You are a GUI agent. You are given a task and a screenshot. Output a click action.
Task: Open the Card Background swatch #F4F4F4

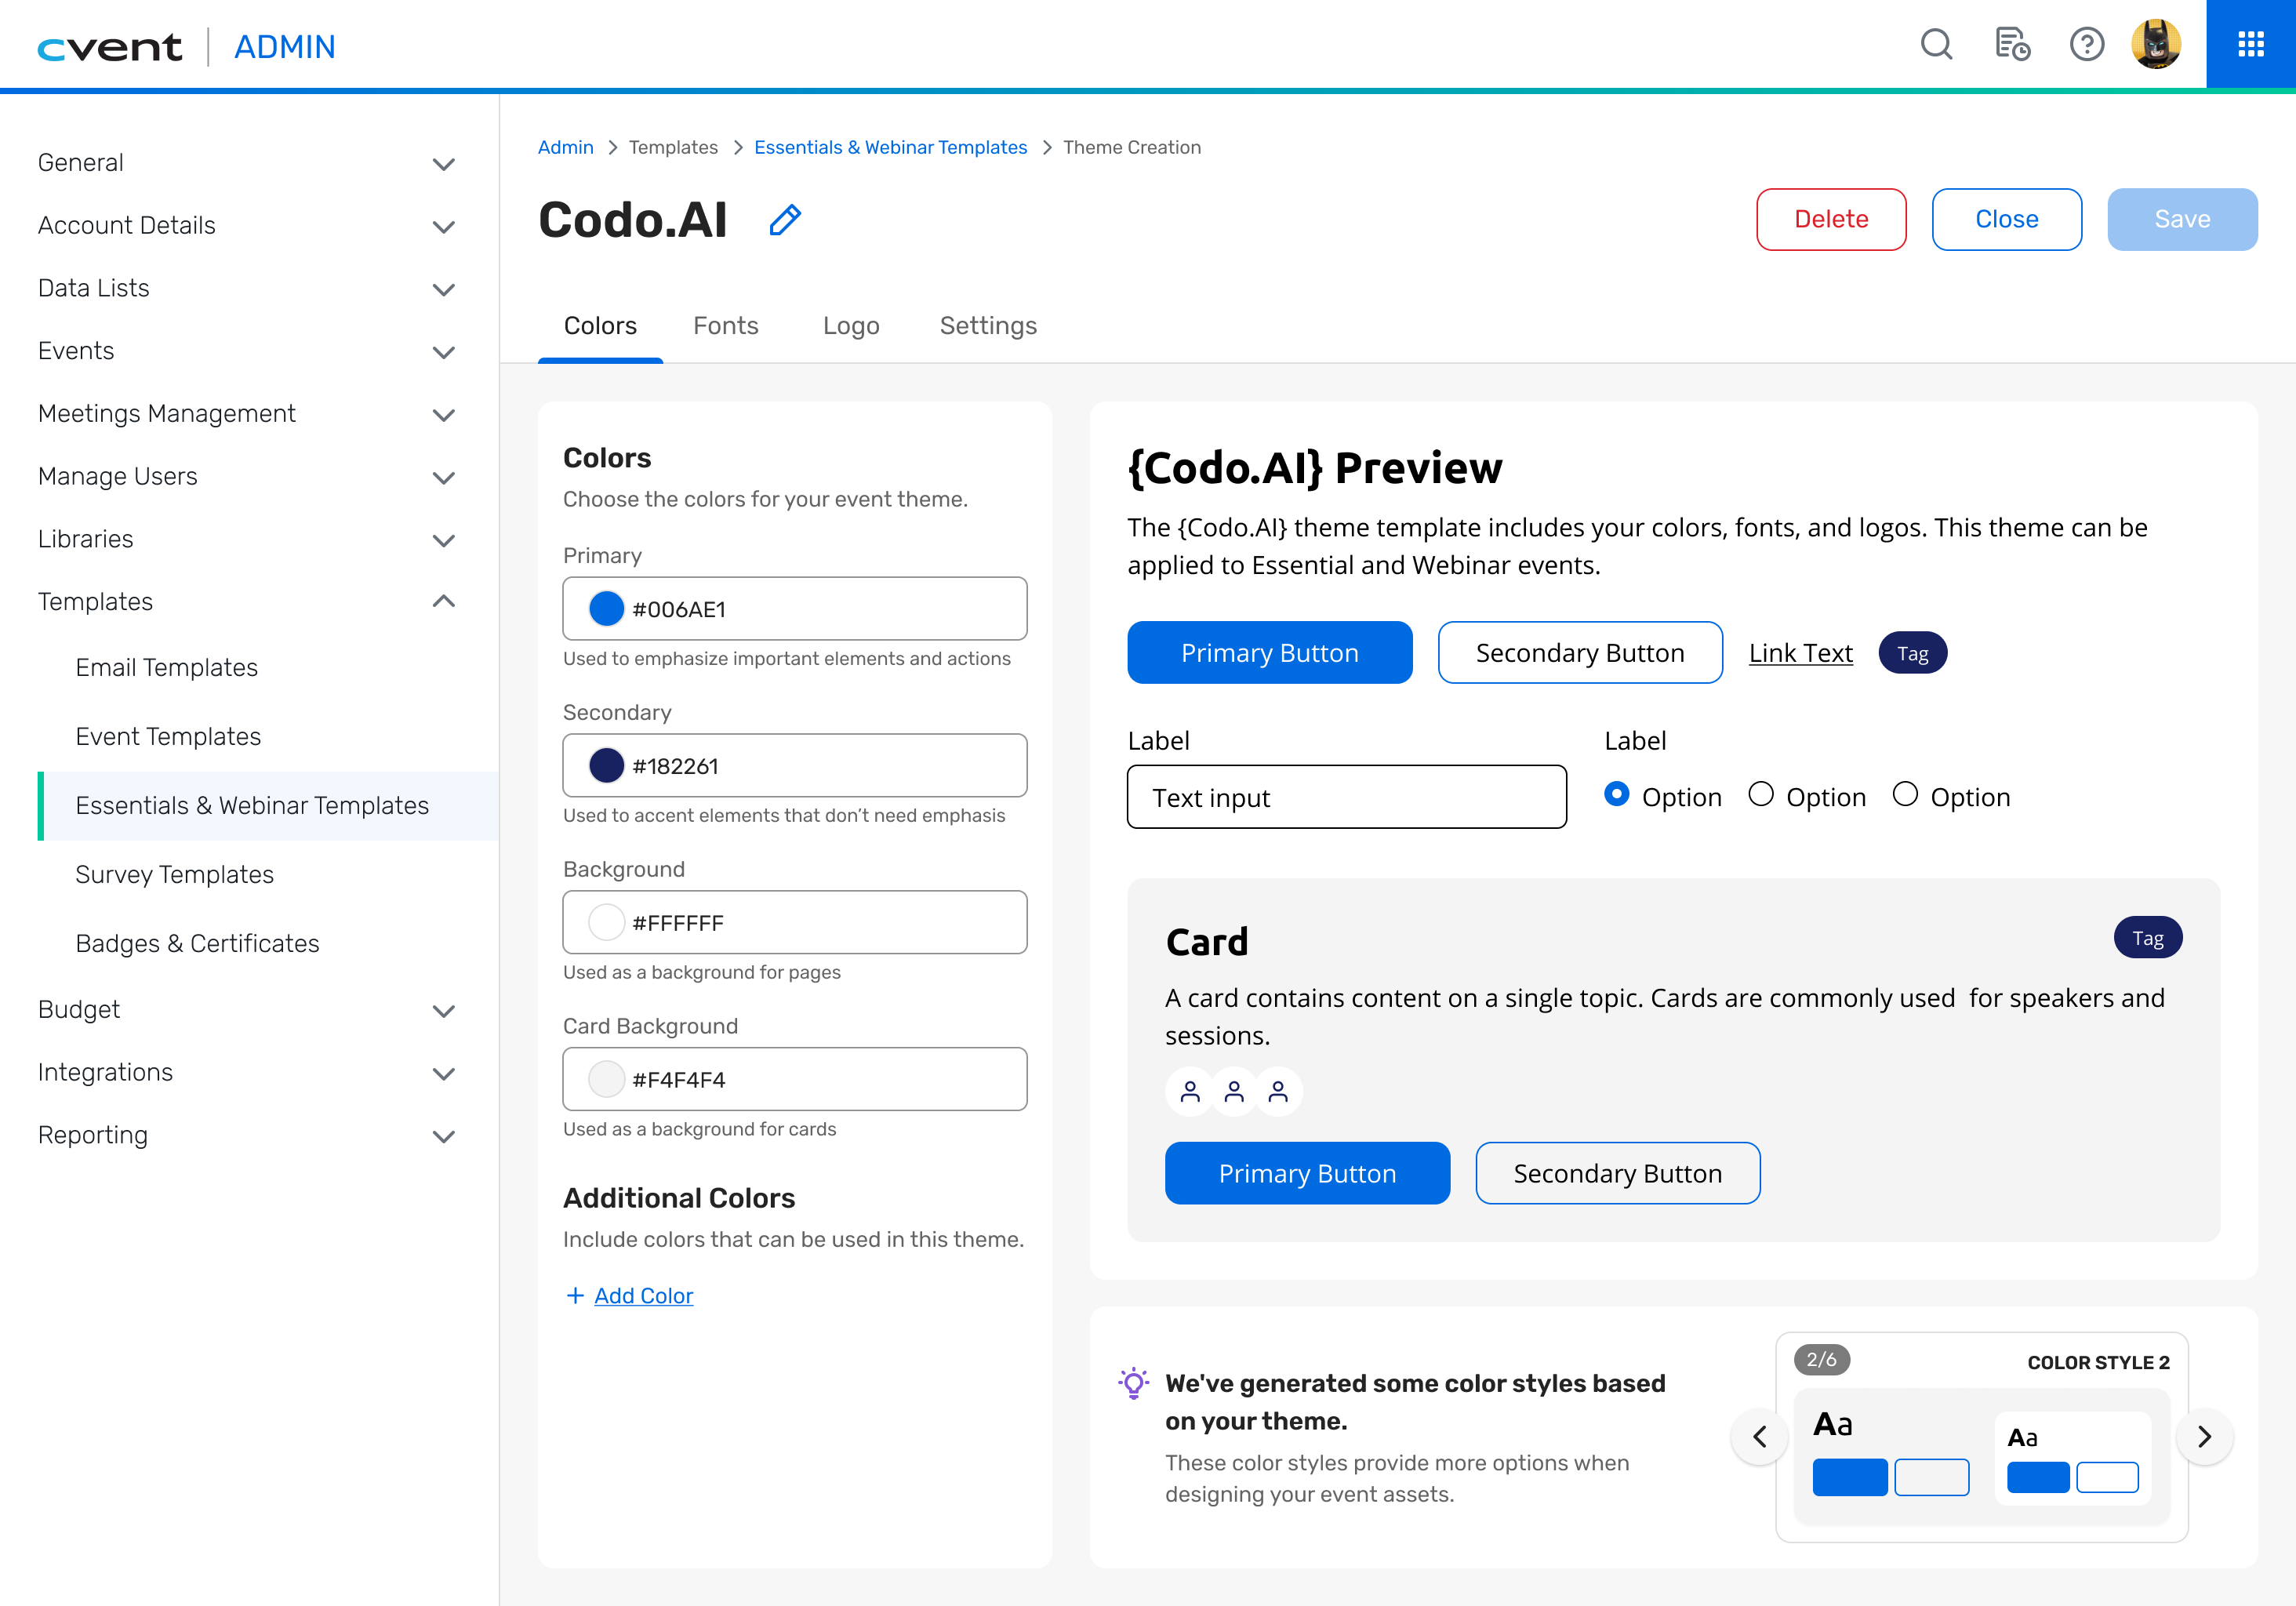click(x=606, y=1079)
